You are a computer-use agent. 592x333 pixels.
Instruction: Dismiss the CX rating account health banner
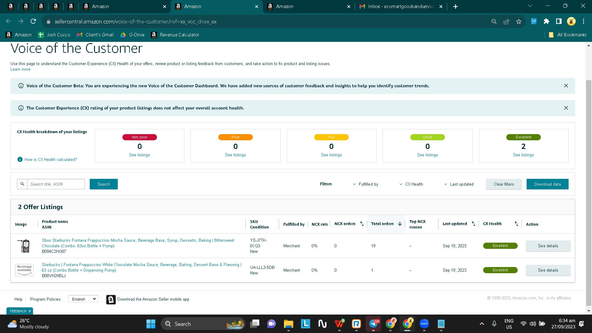pos(566,108)
